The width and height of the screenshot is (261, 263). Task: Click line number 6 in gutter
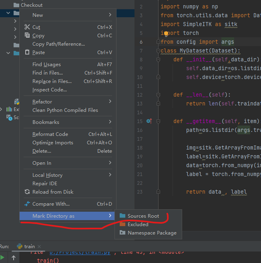tap(141, 42)
